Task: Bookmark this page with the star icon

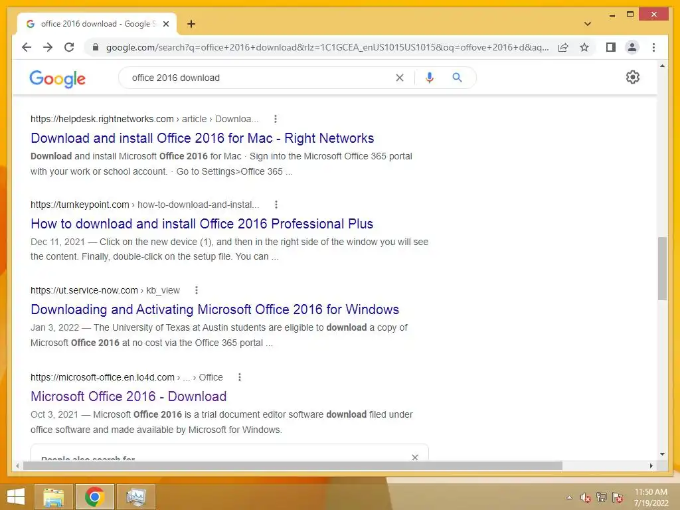Action: [x=584, y=47]
